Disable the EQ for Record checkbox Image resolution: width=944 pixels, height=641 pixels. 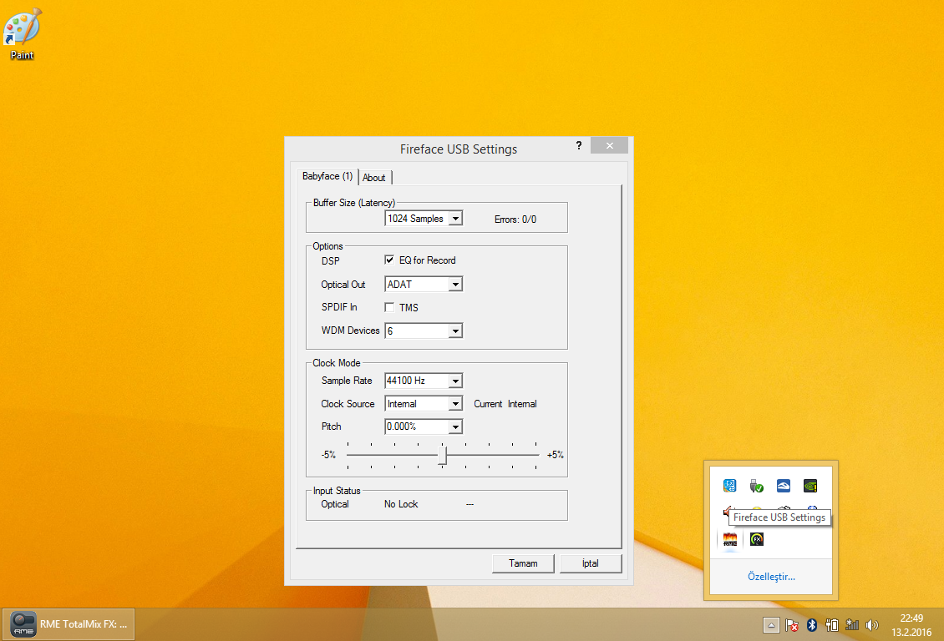[389, 260]
